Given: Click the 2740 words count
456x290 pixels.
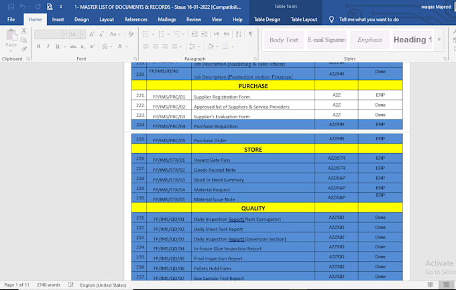Looking at the screenshot, I should pos(48,285).
